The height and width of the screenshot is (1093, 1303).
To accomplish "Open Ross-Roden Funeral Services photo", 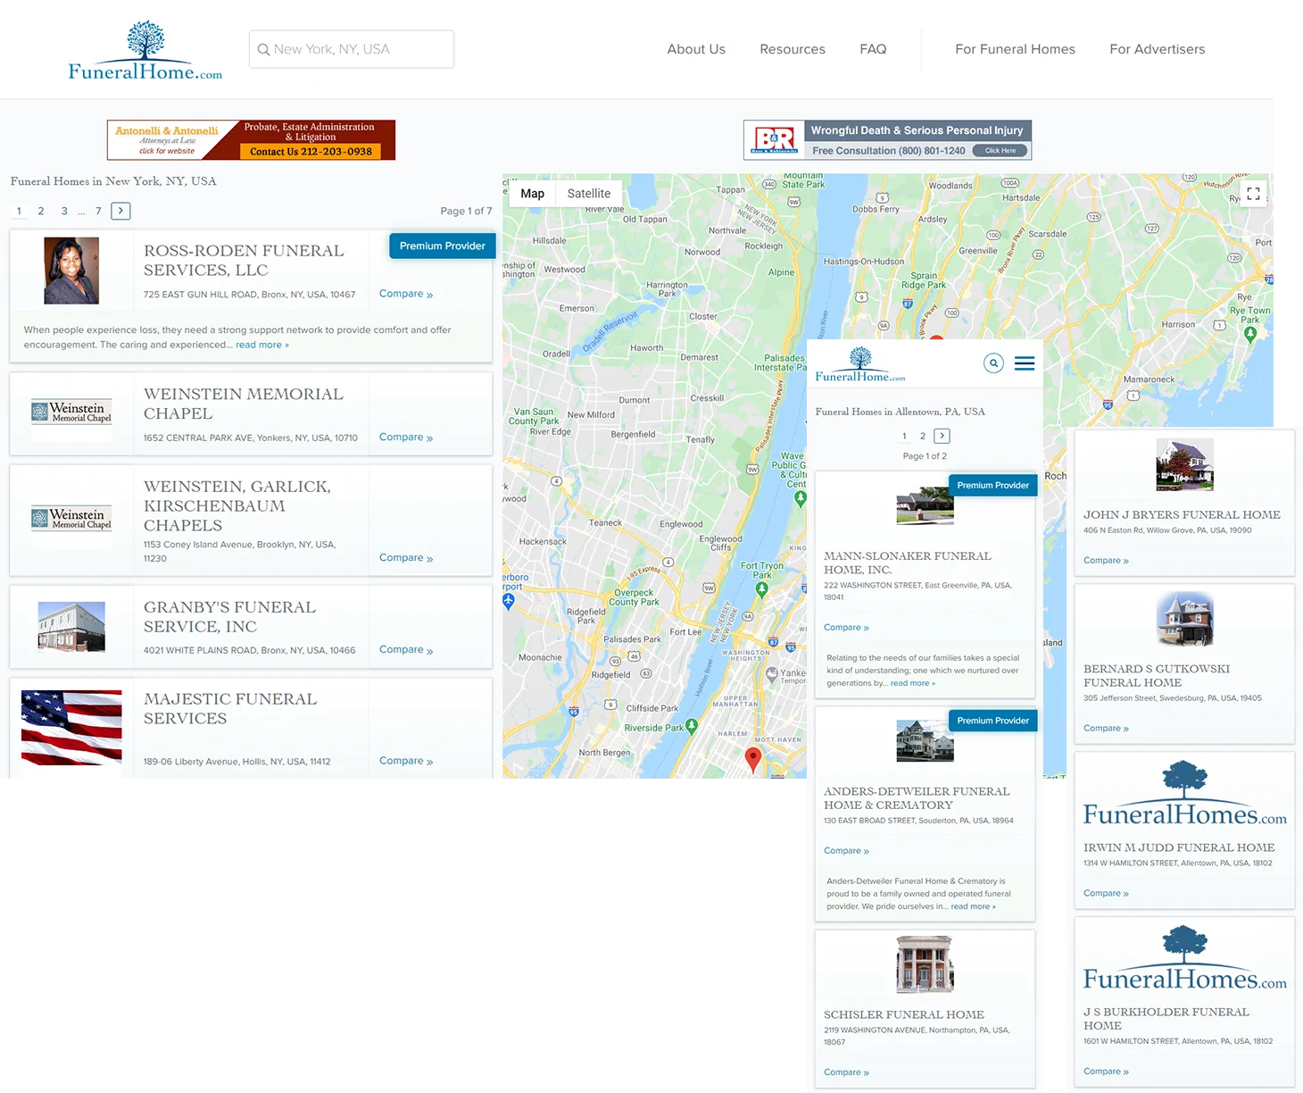I will pyautogui.click(x=71, y=271).
